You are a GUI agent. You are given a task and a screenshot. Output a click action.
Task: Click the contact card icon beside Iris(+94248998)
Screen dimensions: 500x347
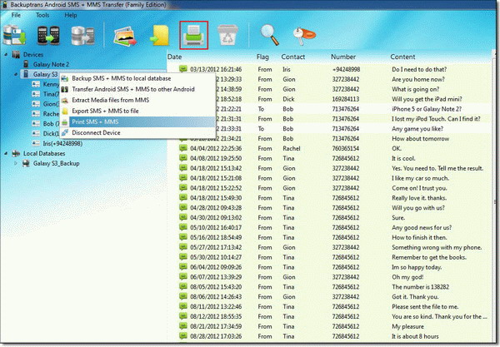click(x=36, y=144)
